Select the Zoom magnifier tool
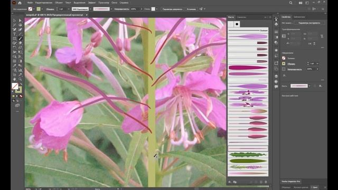The height and width of the screenshot is (190, 338). [x=20, y=79]
